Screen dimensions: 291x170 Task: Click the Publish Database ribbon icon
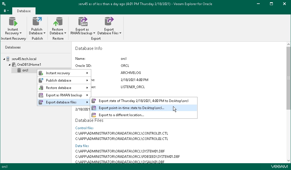[x=37, y=22]
